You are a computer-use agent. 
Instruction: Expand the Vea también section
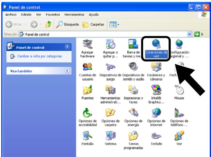coord(67,70)
